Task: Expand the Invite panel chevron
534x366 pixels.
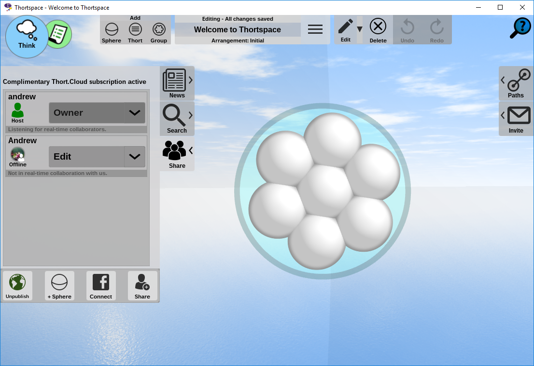Action: (503, 115)
